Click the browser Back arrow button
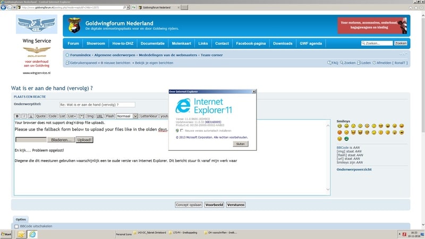The height and width of the screenshot is (239, 425). coord(4,7)
